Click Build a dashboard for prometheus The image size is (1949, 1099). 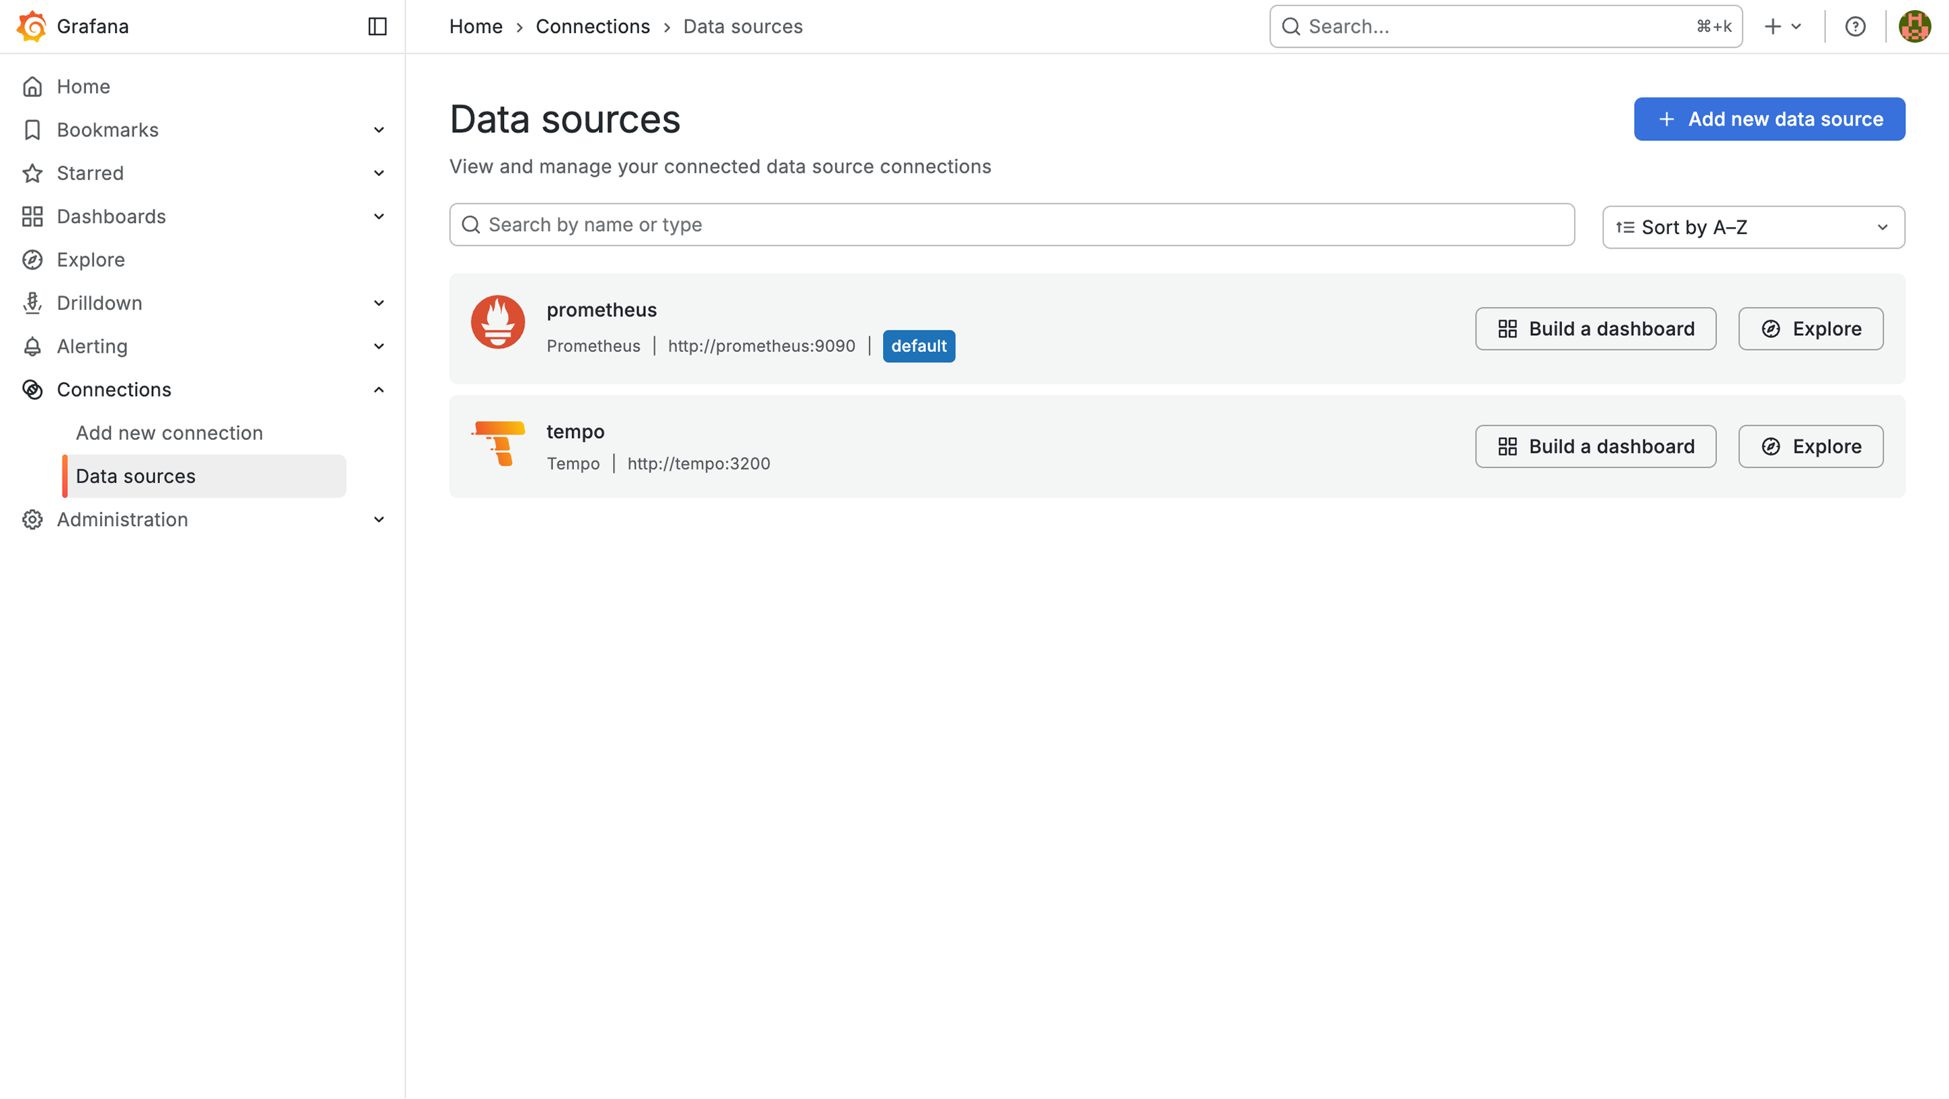coord(1595,328)
